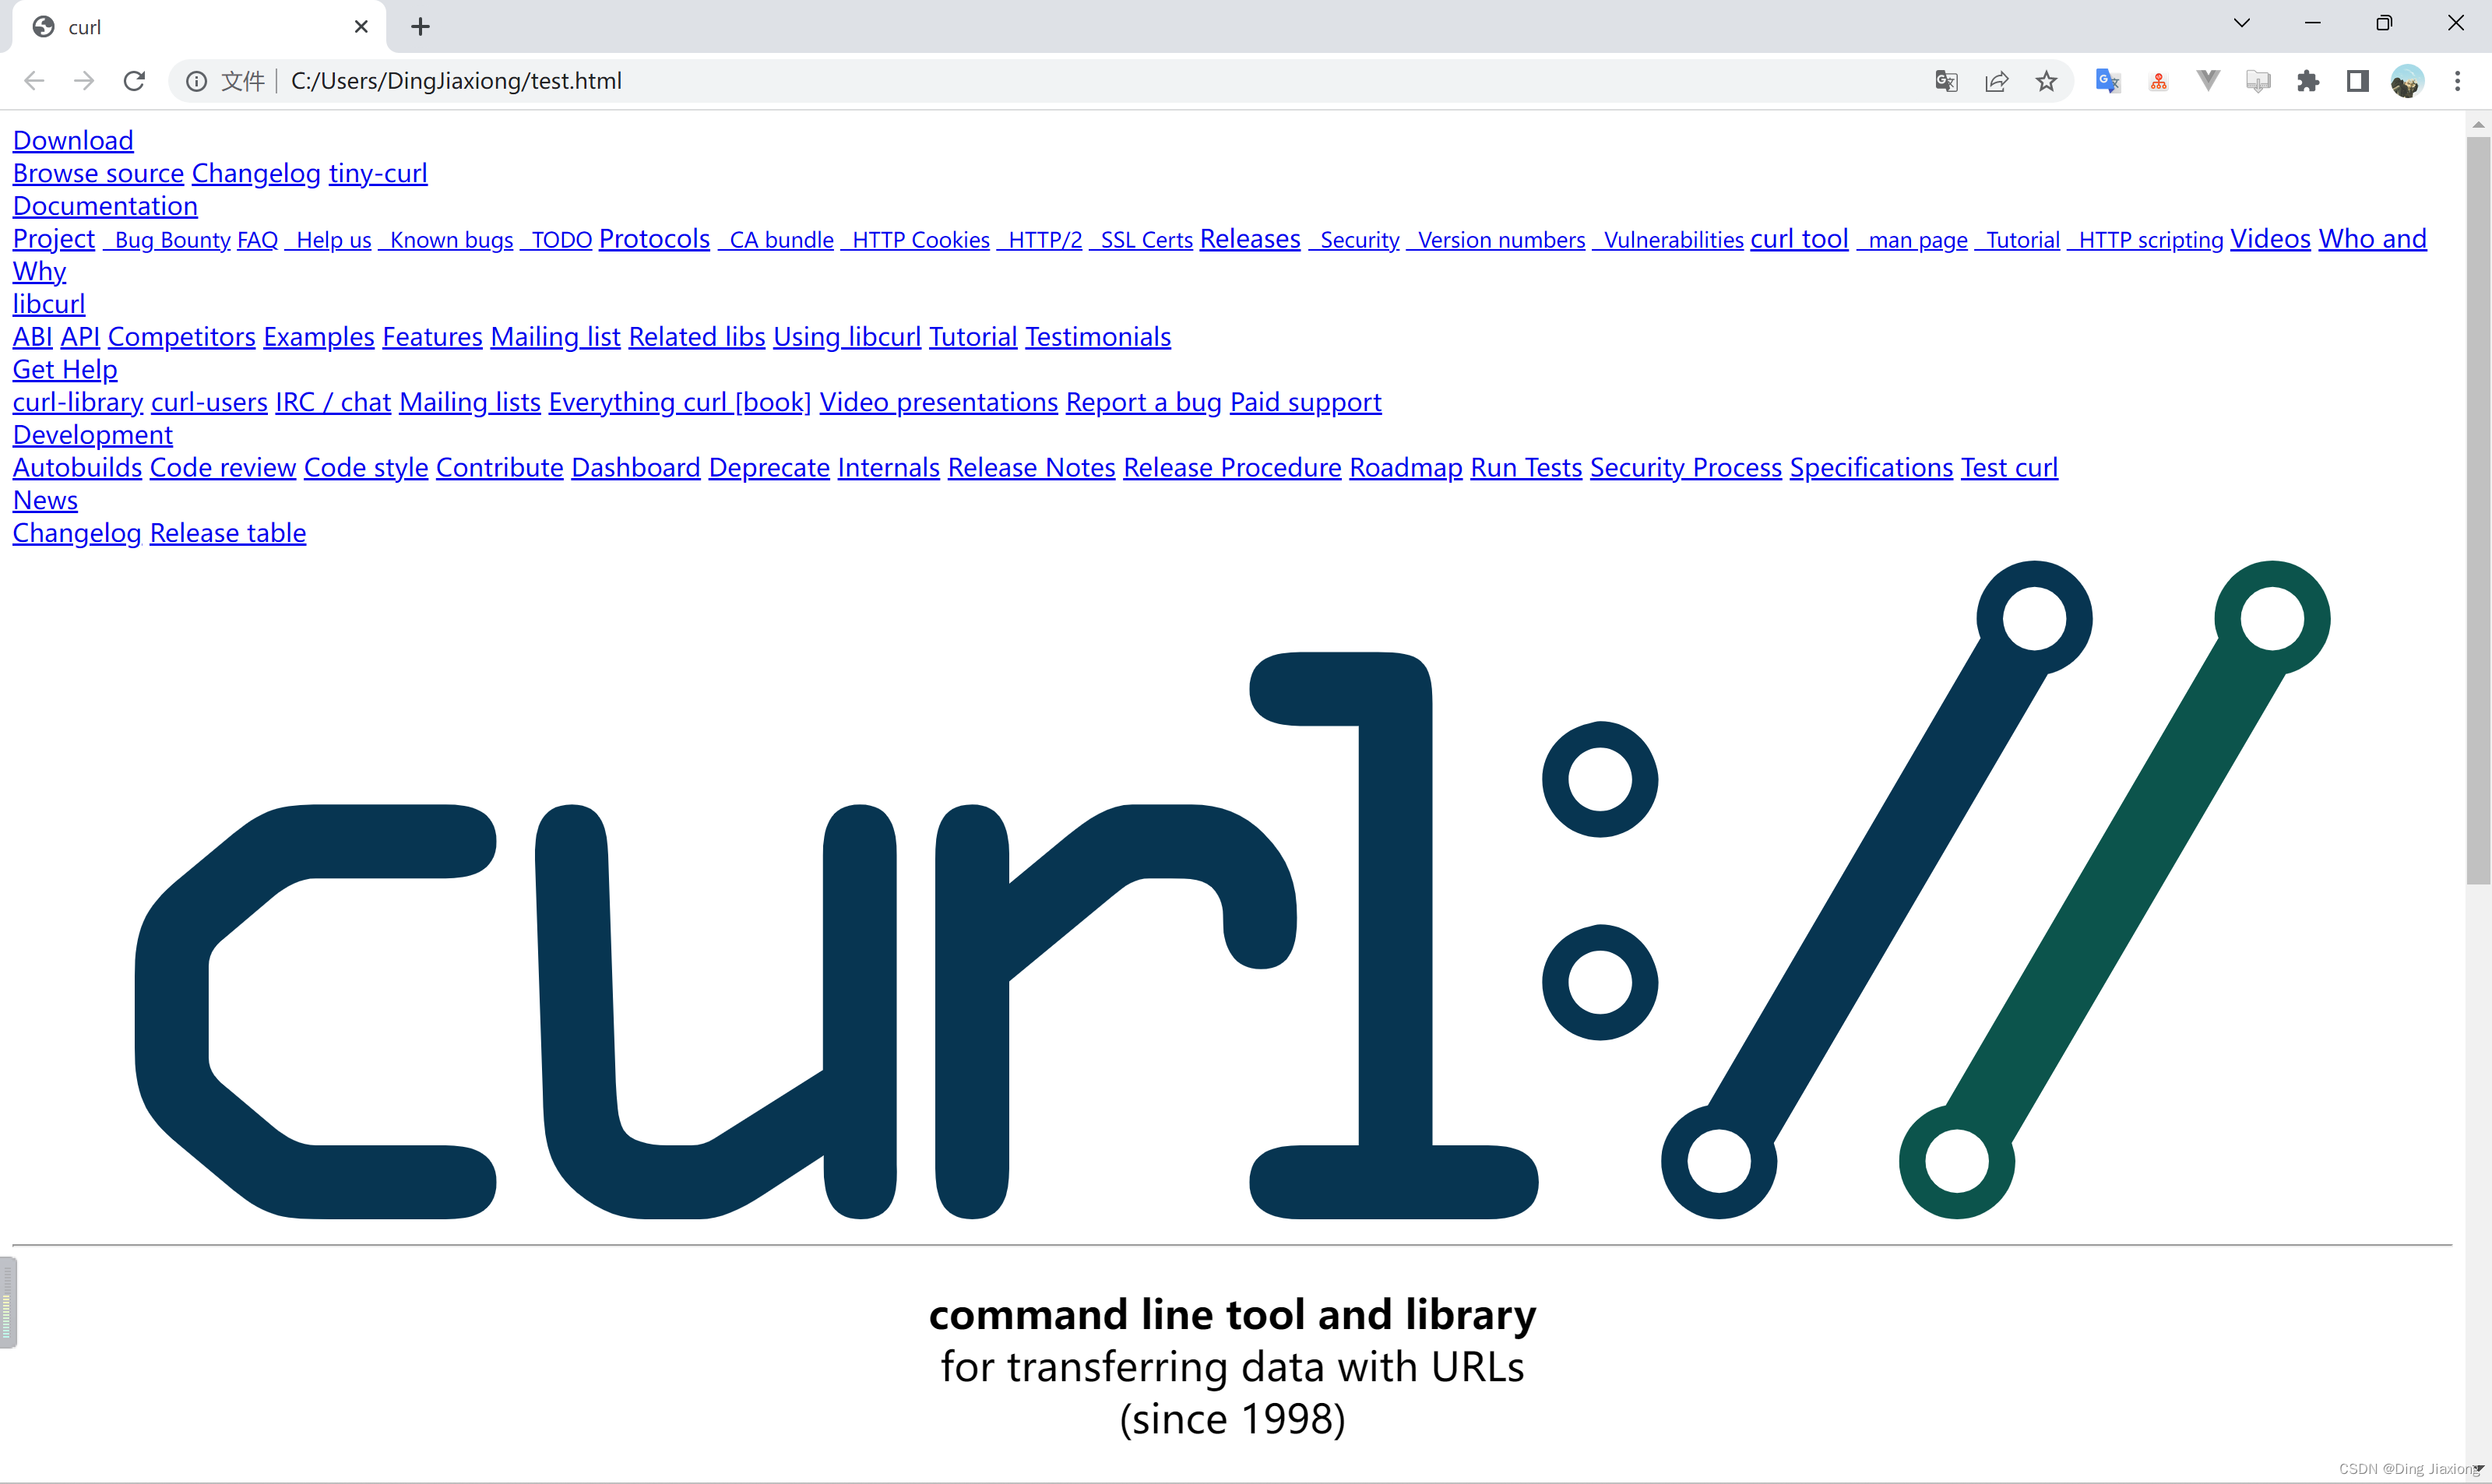Image resolution: width=2492 pixels, height=1484 pixels.
Task: Reload the test.html page
Action: 134,81
